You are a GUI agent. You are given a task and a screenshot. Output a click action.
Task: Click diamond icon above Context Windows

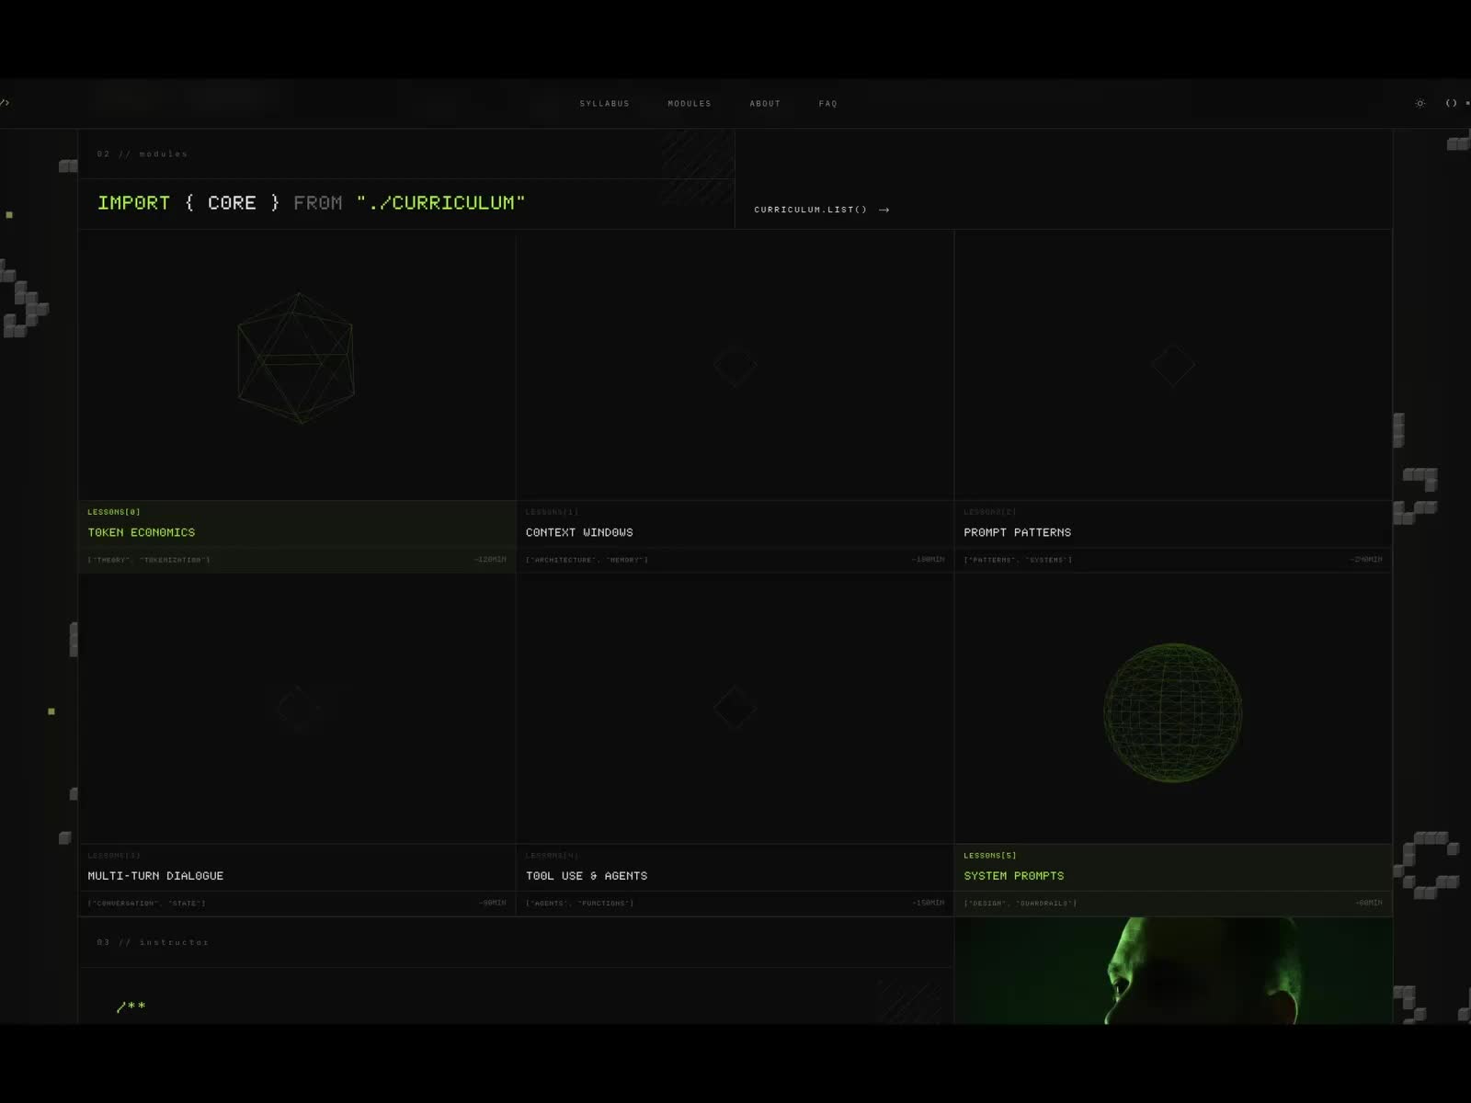pyautogui.click(x=735, y=366)
